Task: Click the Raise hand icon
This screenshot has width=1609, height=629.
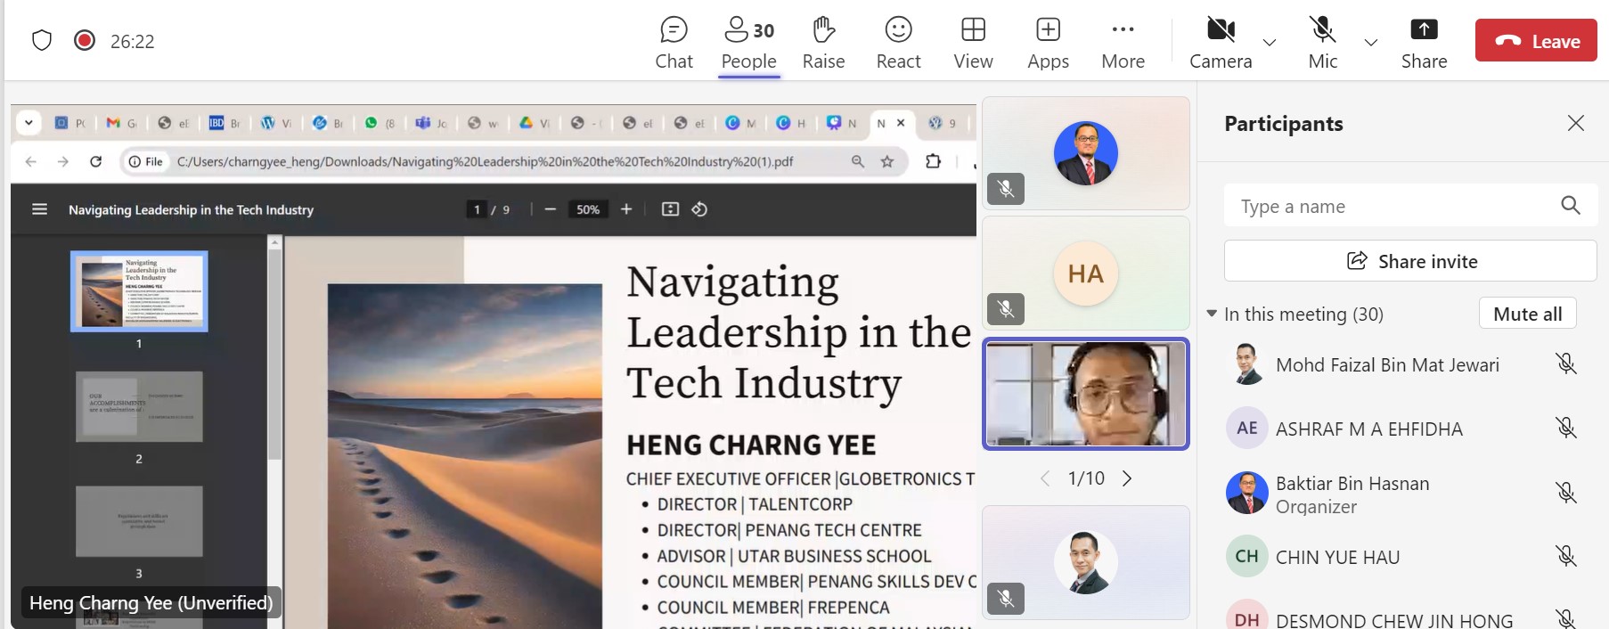Action: (823, 42)
